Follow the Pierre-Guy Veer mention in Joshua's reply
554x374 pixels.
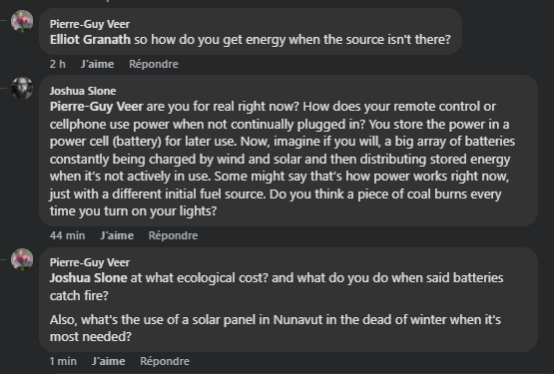[x=97, y=107]
